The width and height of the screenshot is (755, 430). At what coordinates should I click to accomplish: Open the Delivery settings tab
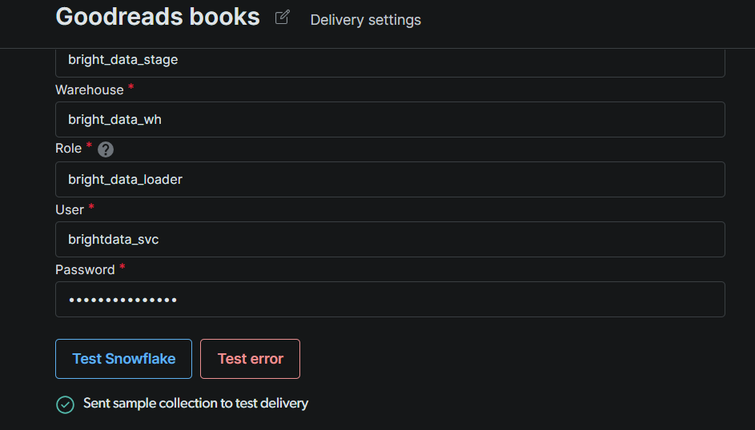[365, 20]
